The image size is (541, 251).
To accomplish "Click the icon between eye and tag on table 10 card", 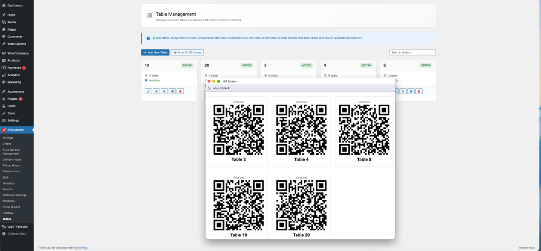I will 164,91.
